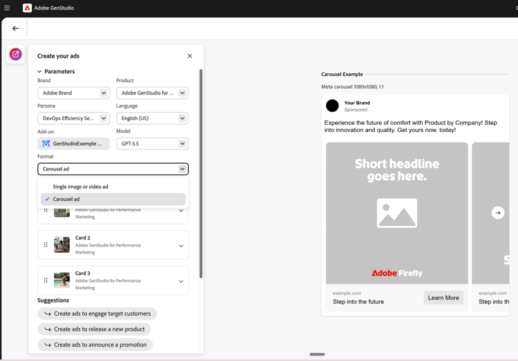Click the Card 3 drag handle

pos(46,280)
